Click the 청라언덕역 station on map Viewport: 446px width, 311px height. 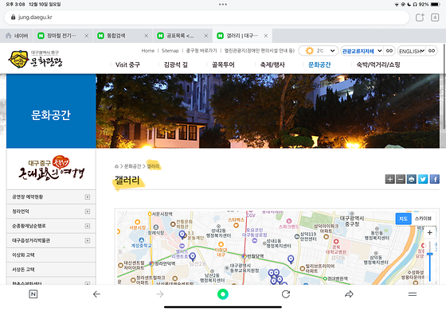[x=151, y=263]
